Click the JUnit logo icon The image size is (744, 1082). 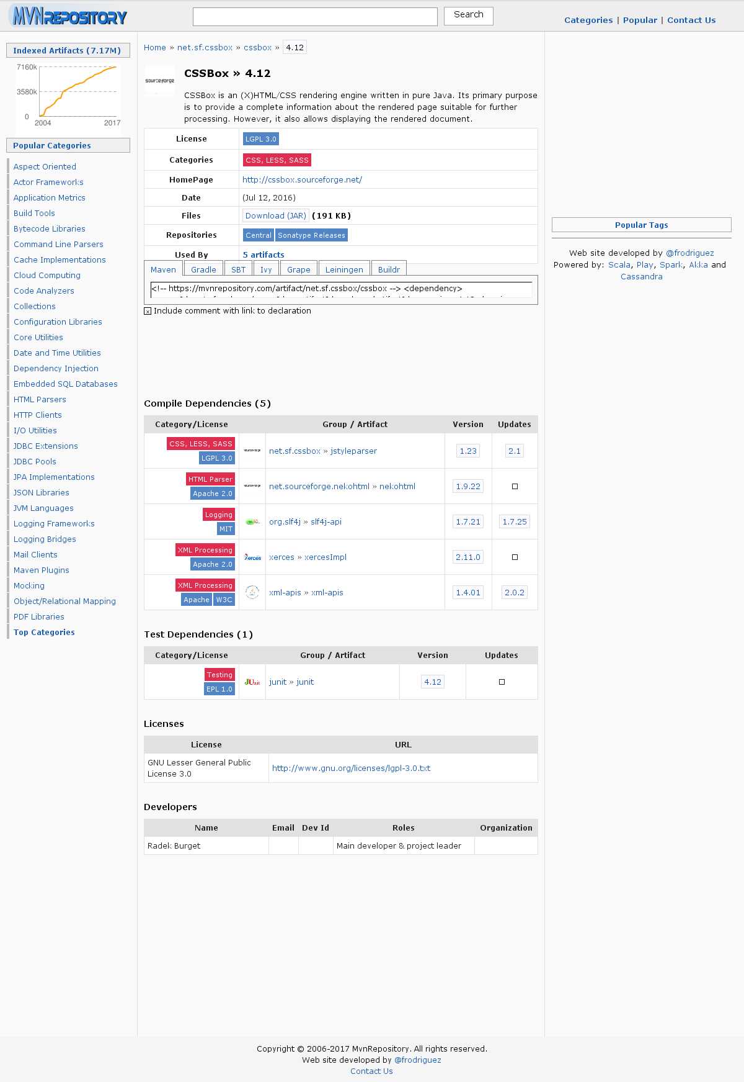pos(252,682)
